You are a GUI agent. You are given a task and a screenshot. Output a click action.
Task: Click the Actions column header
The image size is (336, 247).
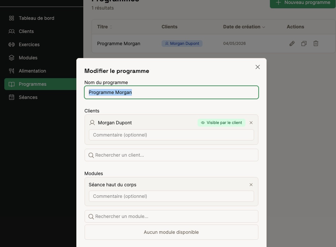click(x=295, y=27)
